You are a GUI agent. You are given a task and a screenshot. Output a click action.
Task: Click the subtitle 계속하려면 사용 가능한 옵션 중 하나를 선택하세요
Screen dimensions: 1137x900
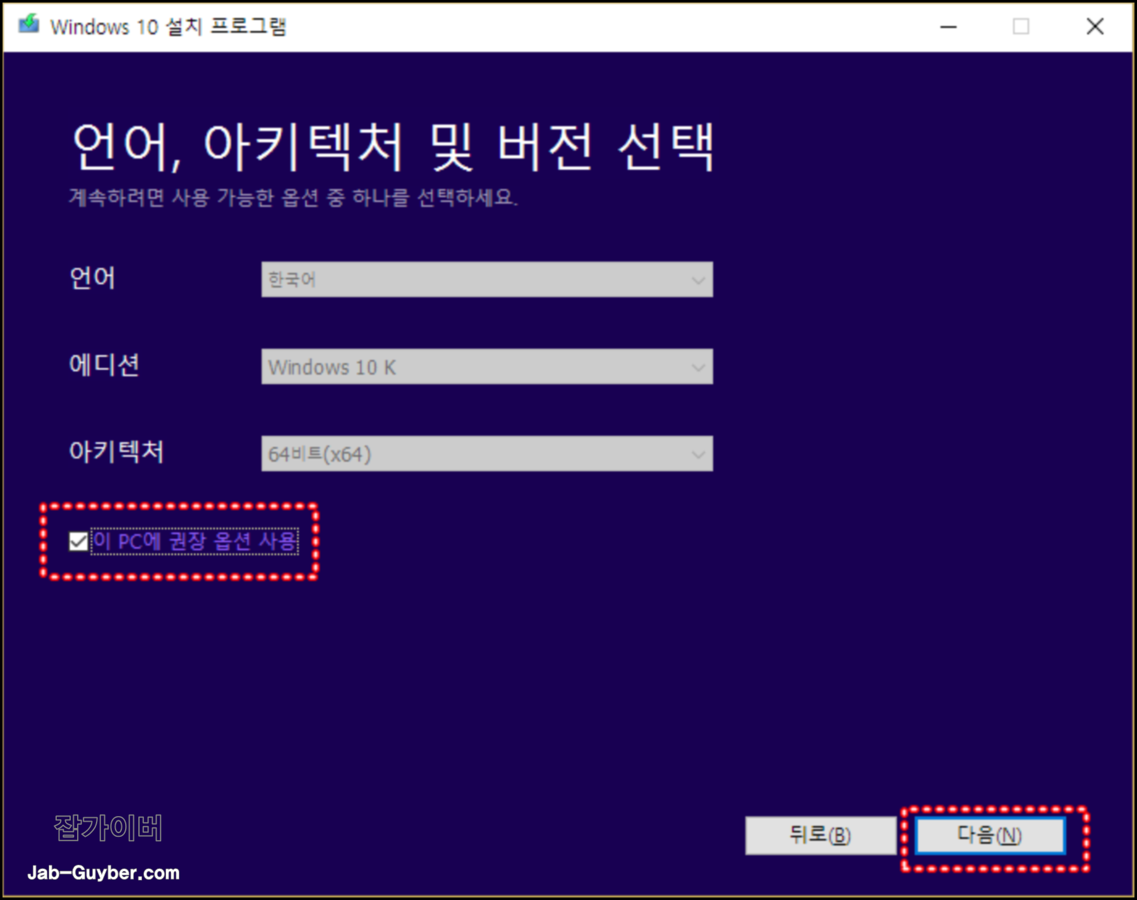tap(293, 197)
